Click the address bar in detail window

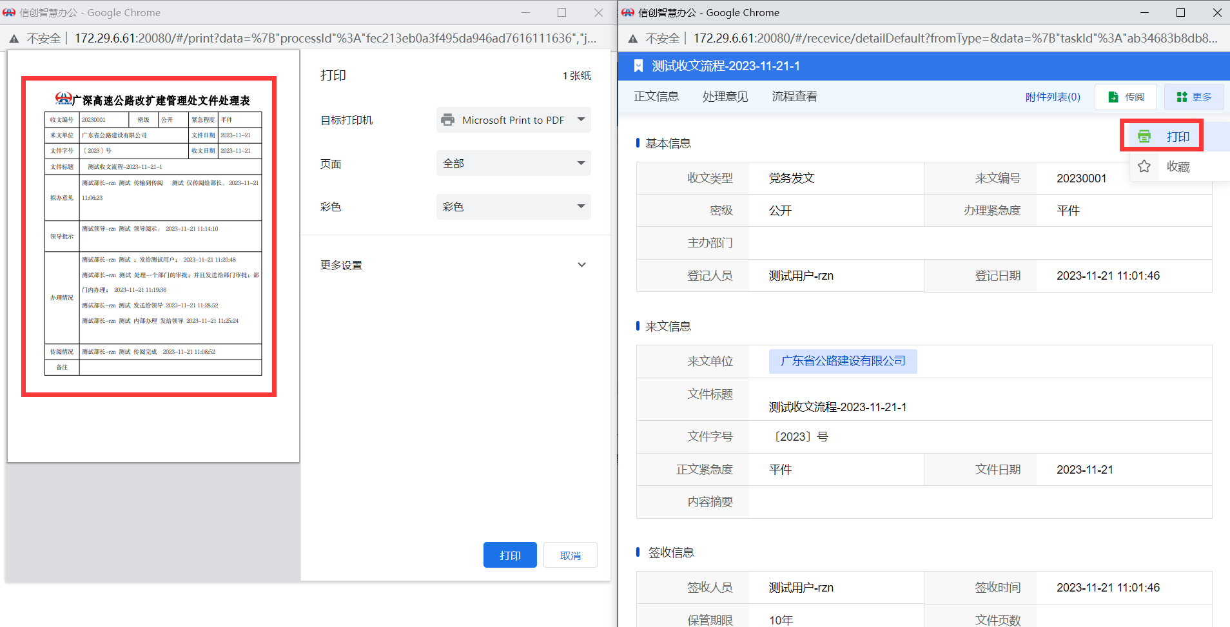tap(955, 38)
